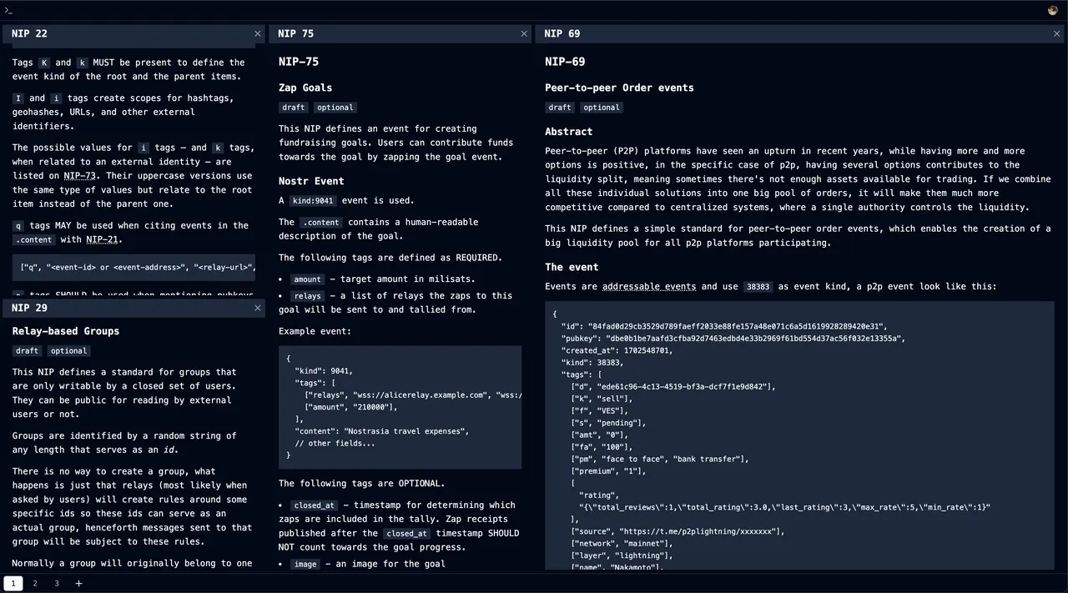
Task: Click the NIP 75 panel header
Action: click(392, 33)
